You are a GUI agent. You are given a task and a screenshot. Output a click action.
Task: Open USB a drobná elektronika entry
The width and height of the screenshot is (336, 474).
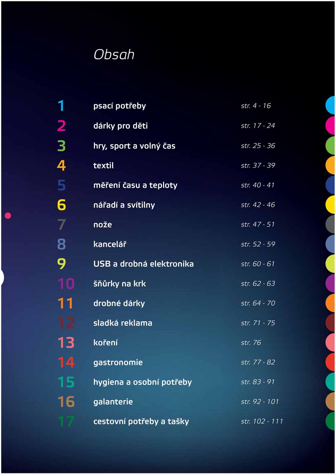[143, 264]
